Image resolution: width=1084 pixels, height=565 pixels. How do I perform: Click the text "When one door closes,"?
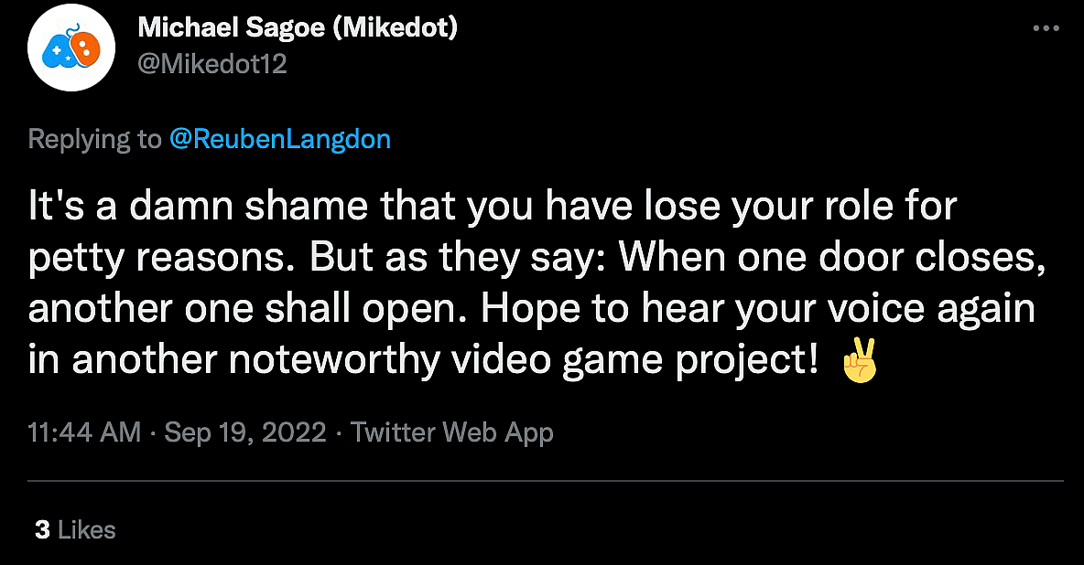(833, 259)
